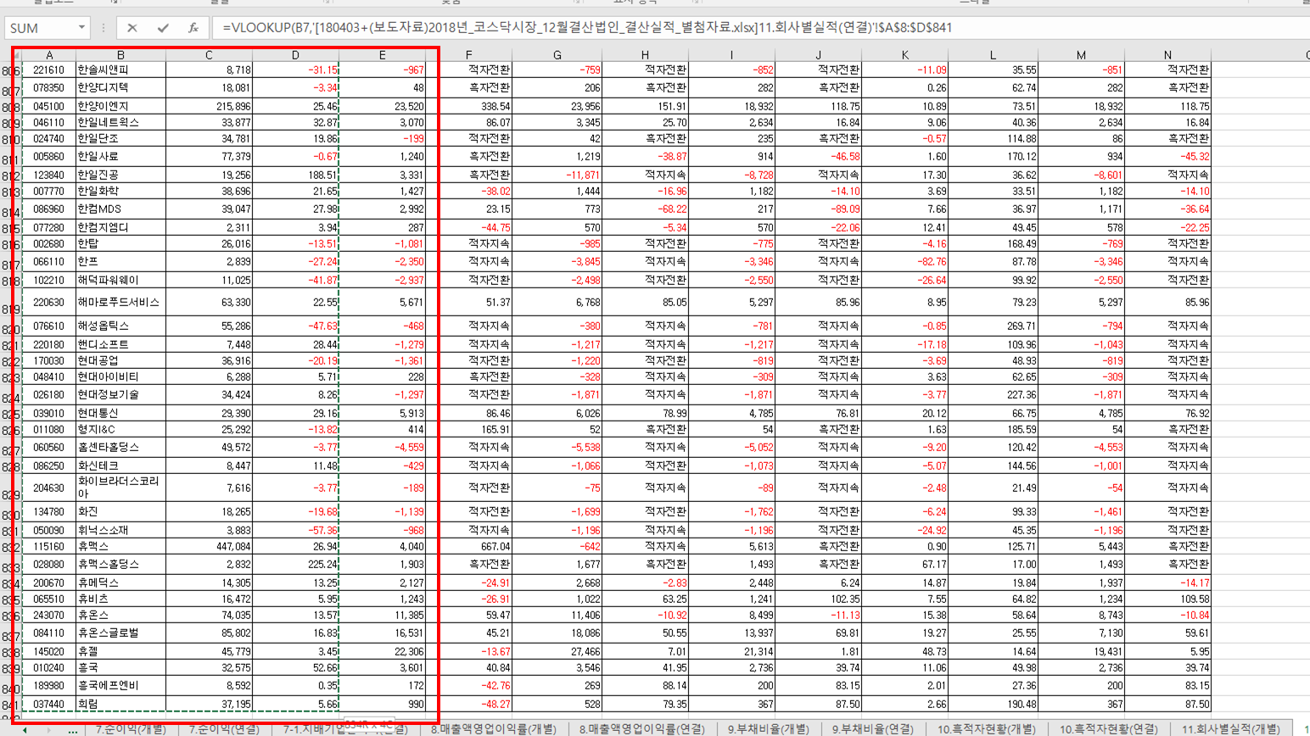Open the 8.매출액영업이익률(연결) sheet tab
The width and height of the screenshot is (1310, 736).
coord(642,729)
